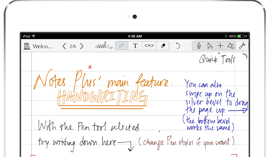Screen dimensions: 269x157
Task: Tap the Wi-Fi status icon
Action: click(34, 36)
